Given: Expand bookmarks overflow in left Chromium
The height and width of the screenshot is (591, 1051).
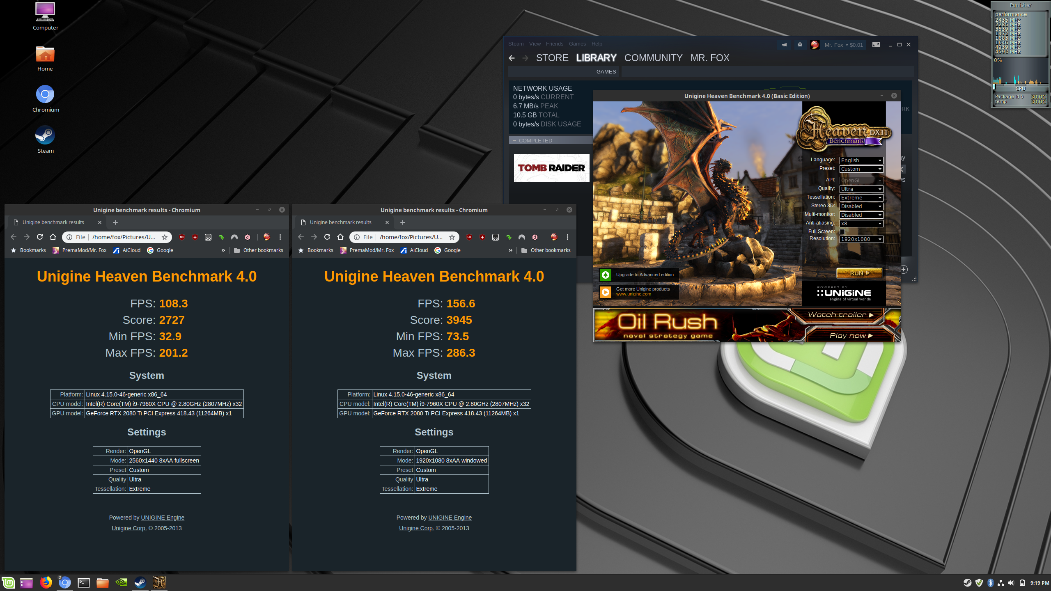Looking at the screenshot, I should [x=223, y=250].
